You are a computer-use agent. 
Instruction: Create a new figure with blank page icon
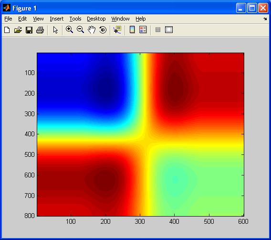pos(7,30)
